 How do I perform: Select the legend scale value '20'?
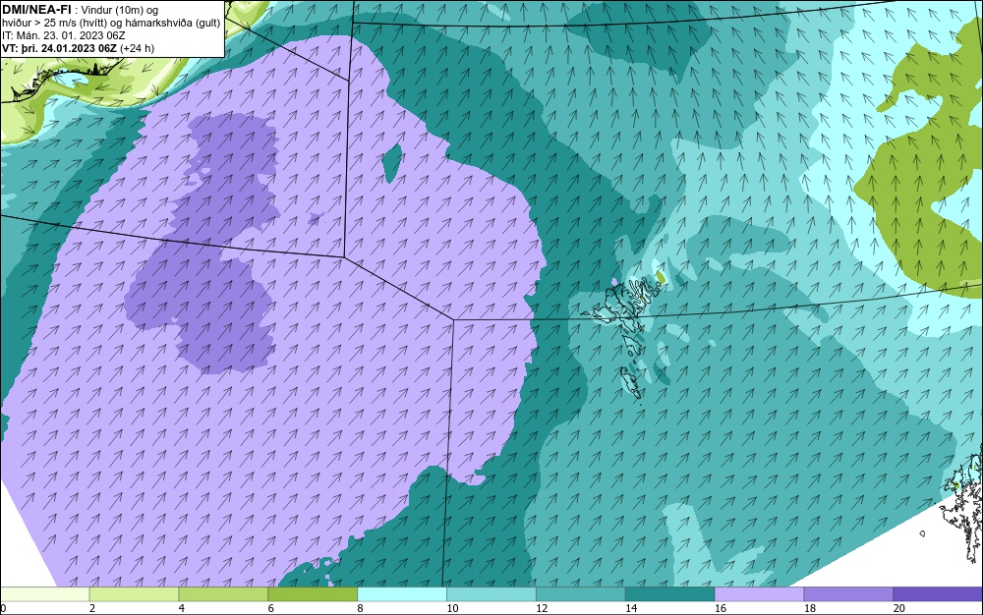(x=899, y=608)
